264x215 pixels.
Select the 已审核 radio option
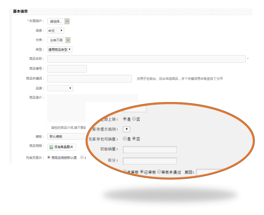pos(142,171)
